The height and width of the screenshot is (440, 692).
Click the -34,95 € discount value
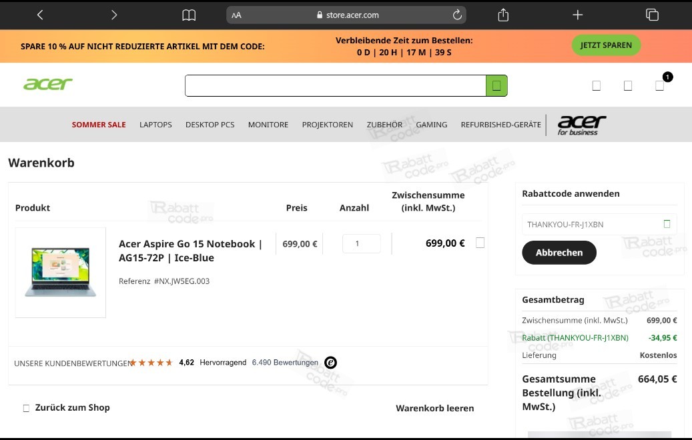[663, 338]
